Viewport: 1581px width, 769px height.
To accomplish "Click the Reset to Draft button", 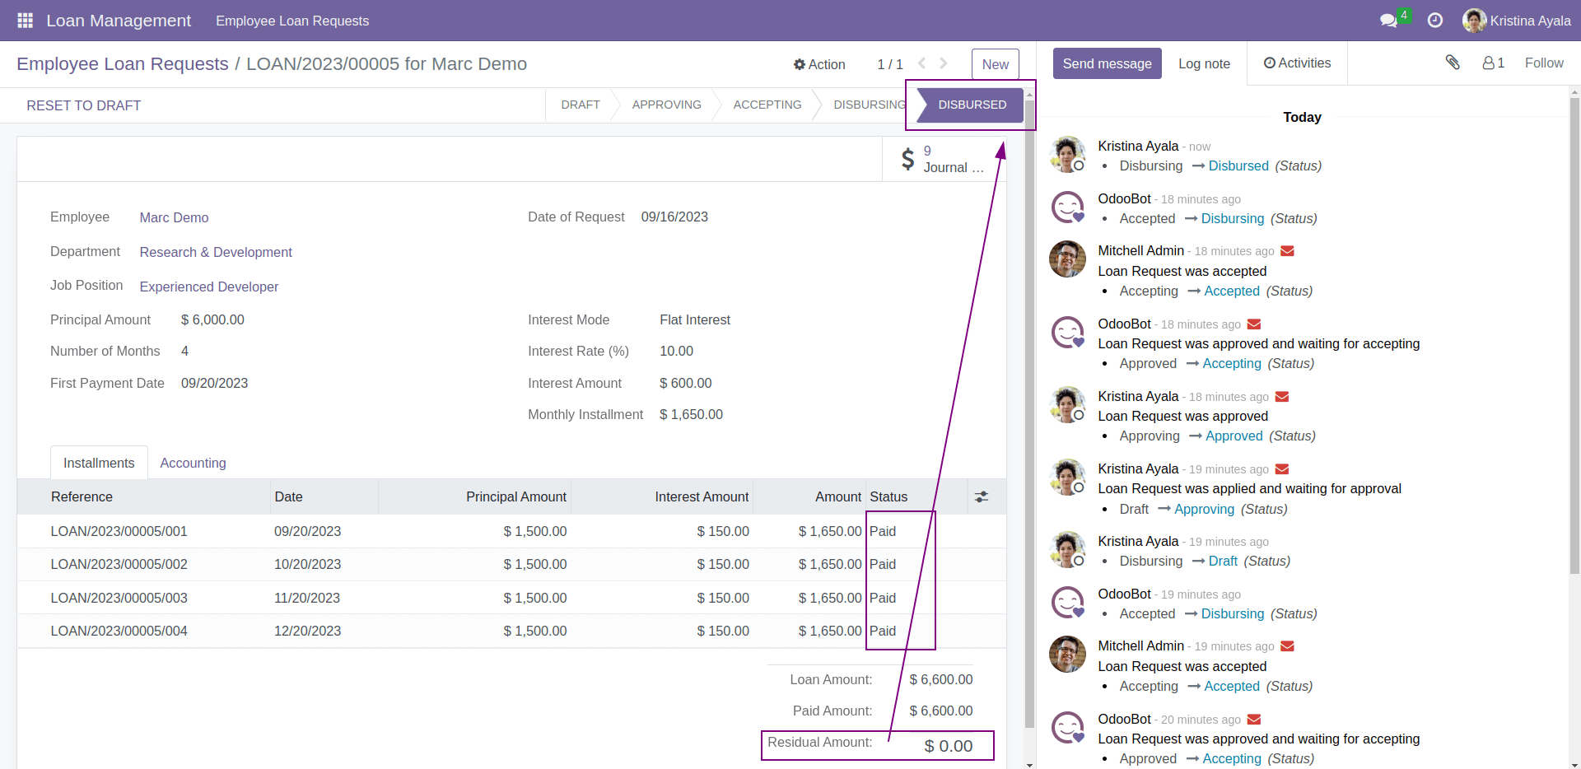I will point(84,105).
